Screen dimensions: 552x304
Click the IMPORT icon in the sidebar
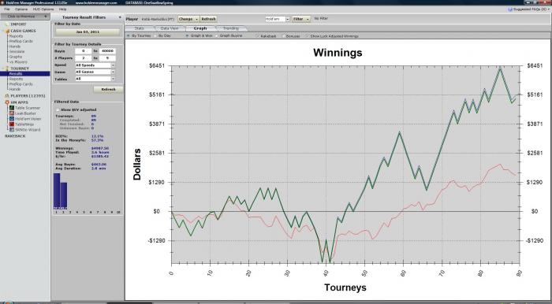tap(7, 24)
